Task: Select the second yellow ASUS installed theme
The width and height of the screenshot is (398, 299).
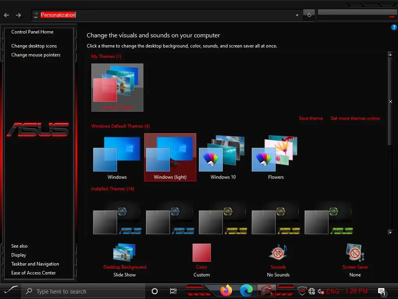Action: click(276, 218)
